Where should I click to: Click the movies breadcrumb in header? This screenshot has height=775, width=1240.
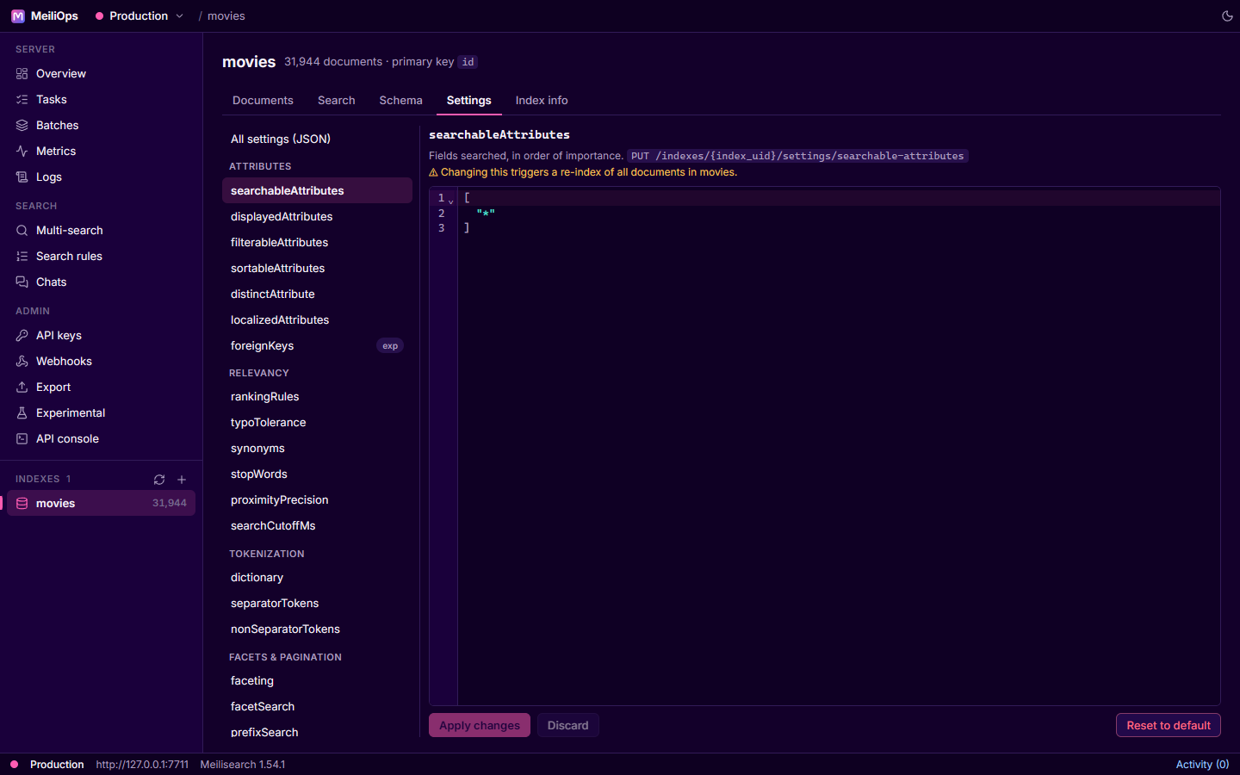pyautogui.click(x=226, y=16)
